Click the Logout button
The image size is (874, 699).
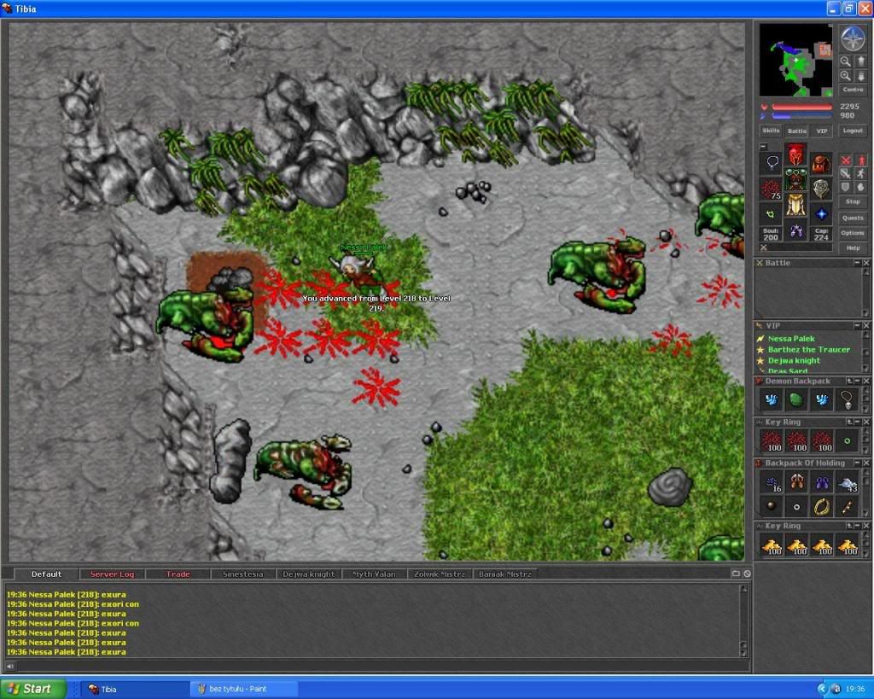pyautogui.click(x=853, y=131)
